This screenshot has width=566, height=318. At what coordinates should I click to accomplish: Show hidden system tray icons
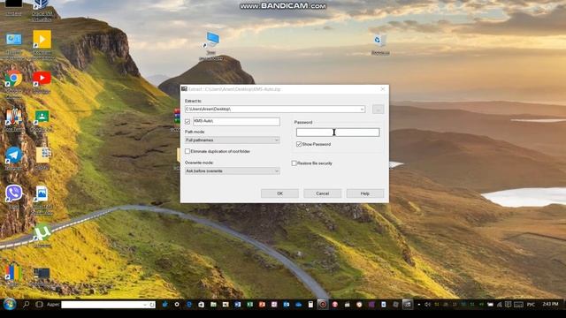pos(418,304)
